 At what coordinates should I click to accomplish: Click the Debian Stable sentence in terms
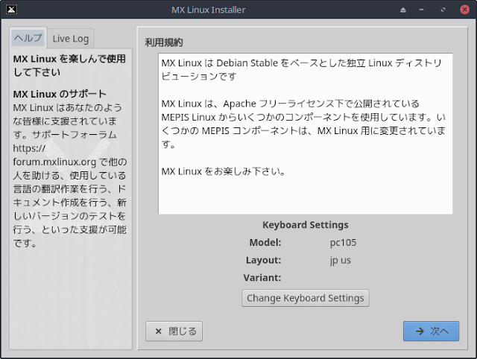point(301,69)
